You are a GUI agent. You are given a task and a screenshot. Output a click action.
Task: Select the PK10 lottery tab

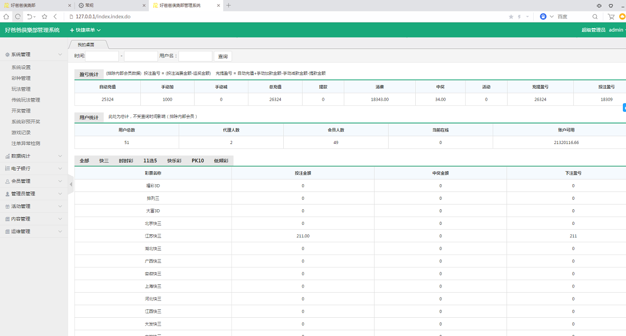point(198,161)
